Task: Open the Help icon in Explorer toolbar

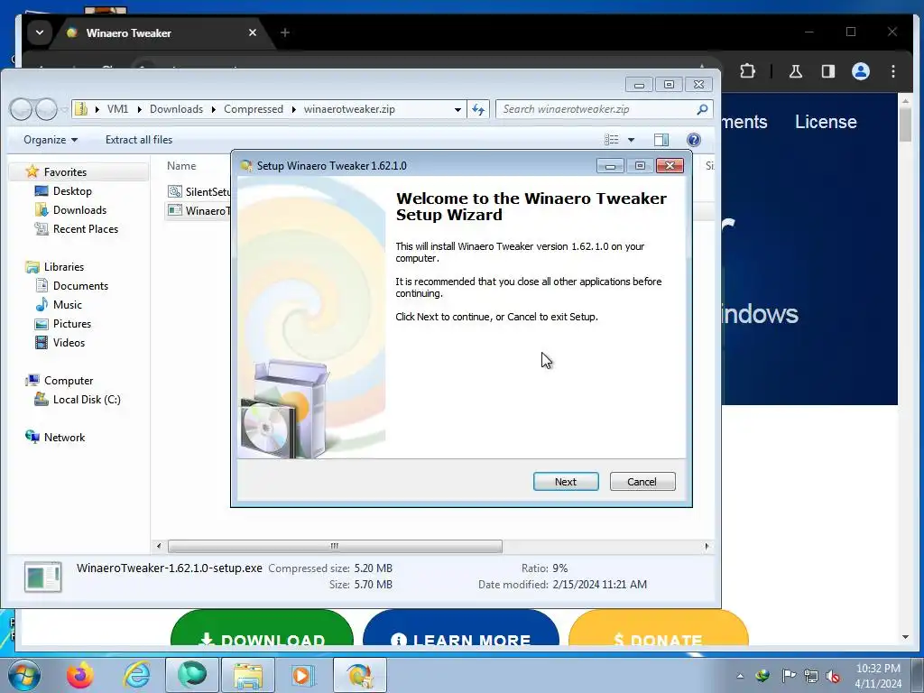Action: [694, 140]
